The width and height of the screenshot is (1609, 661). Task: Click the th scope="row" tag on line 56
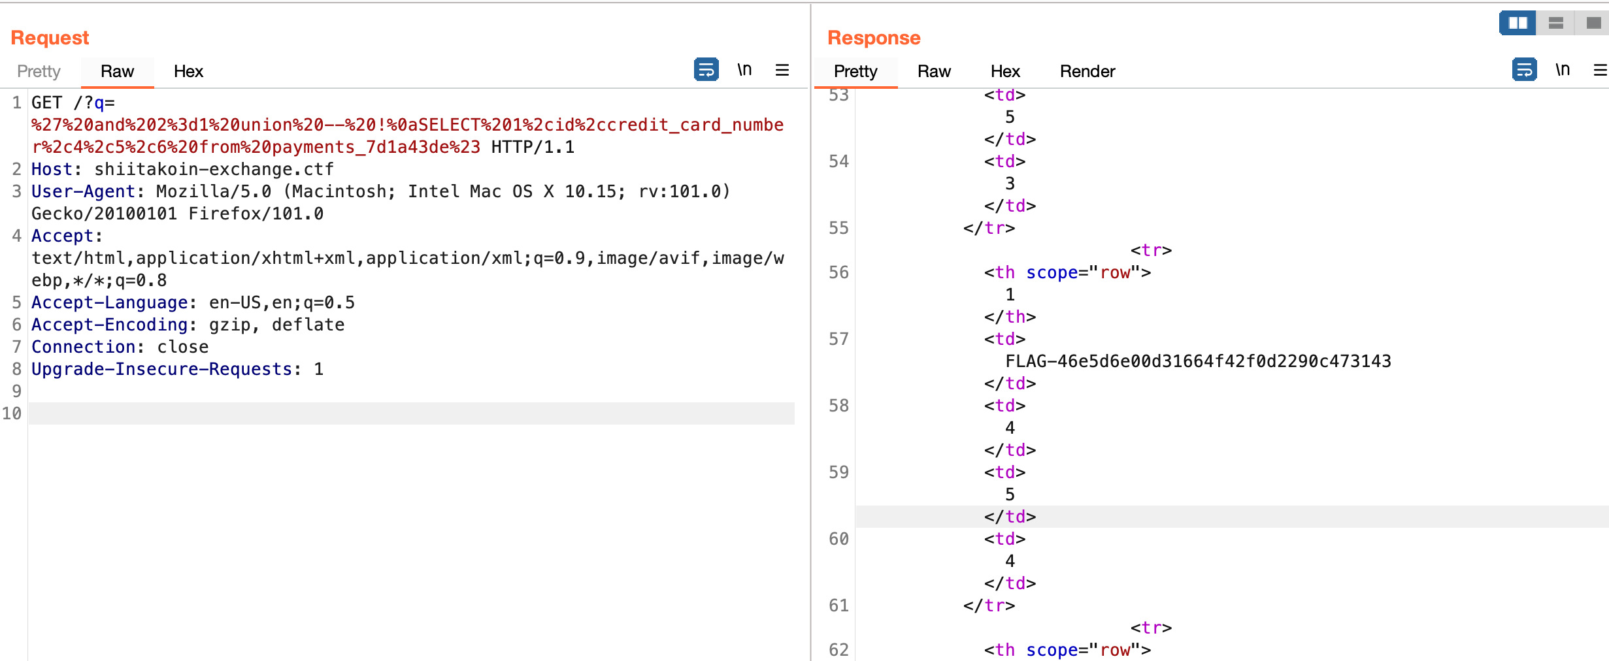(x=1067, y=272)
